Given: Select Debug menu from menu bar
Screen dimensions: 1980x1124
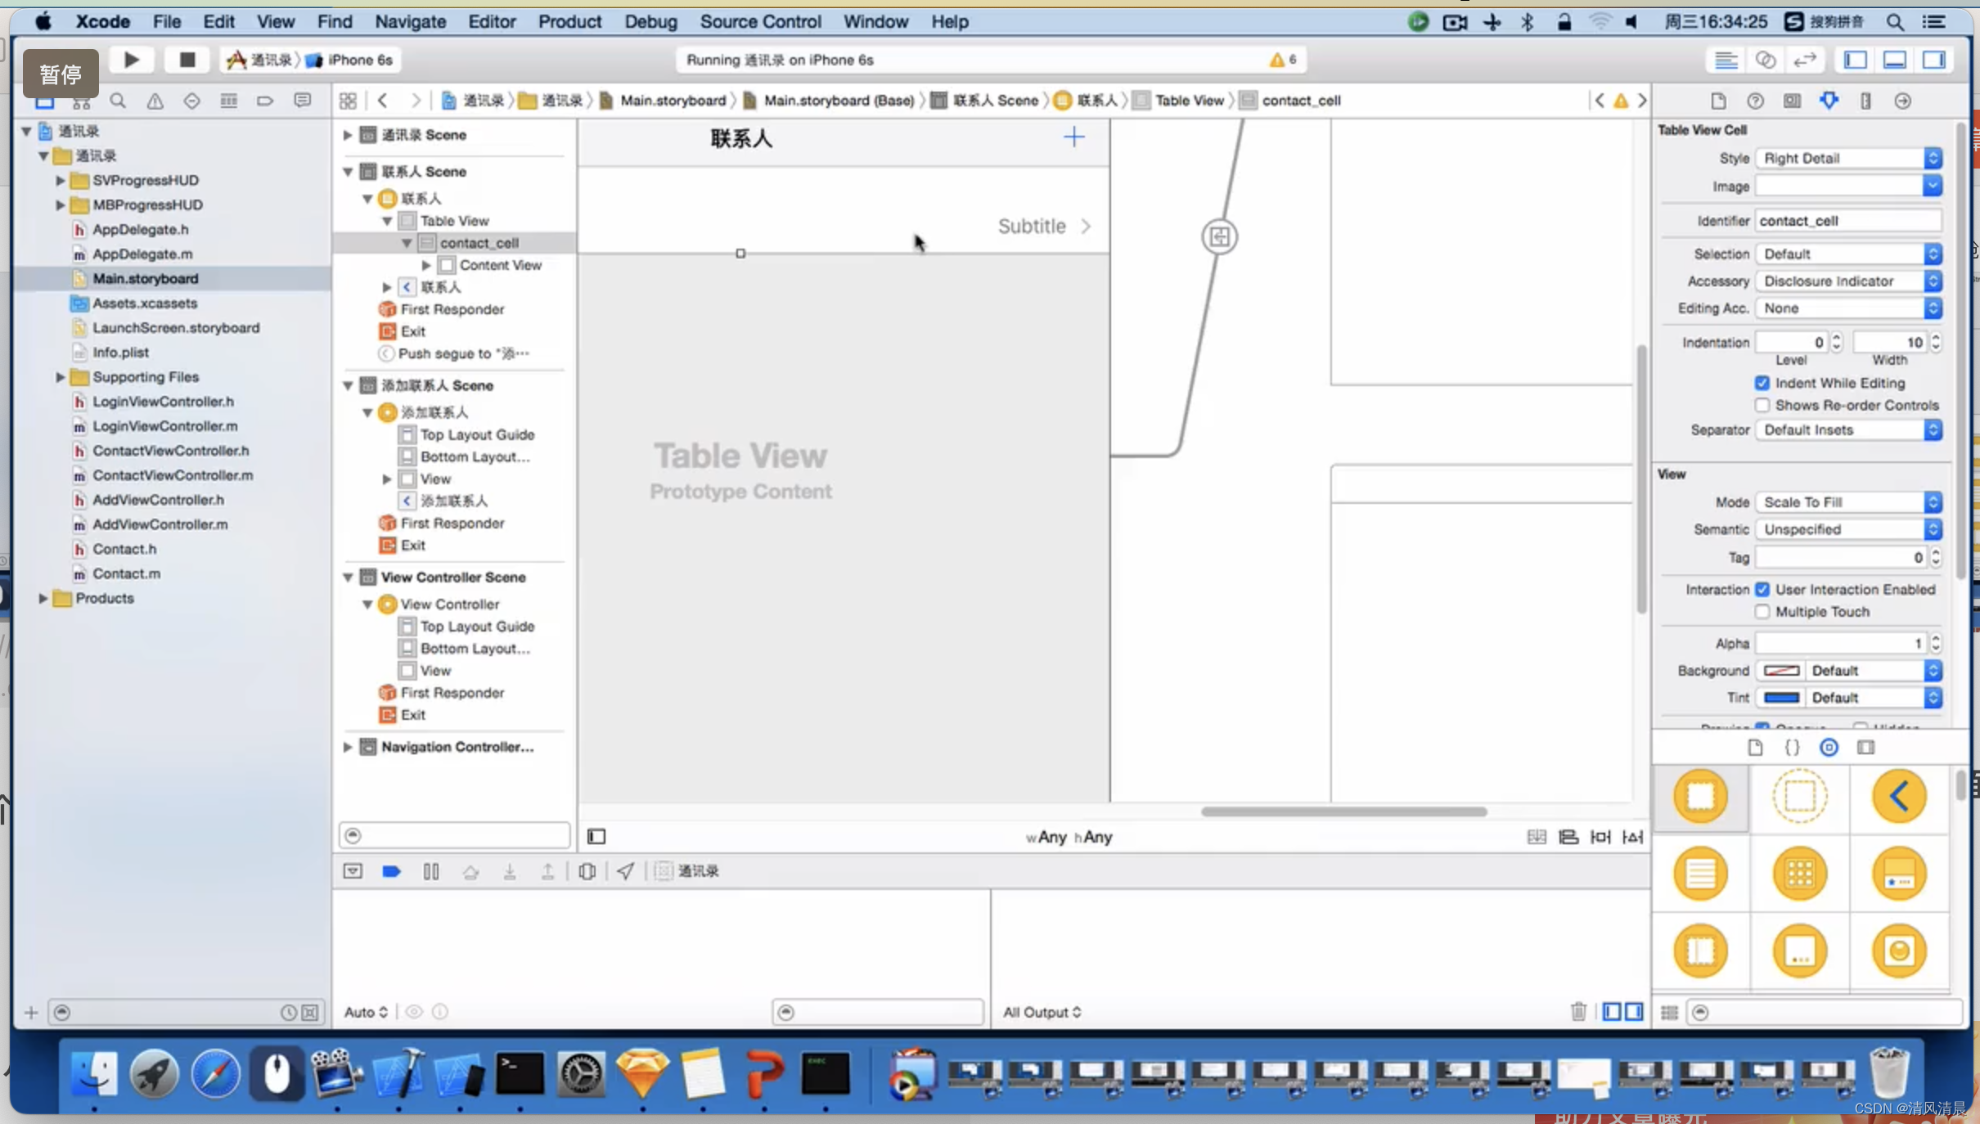Looking at the screenshot, I should 651,20.
